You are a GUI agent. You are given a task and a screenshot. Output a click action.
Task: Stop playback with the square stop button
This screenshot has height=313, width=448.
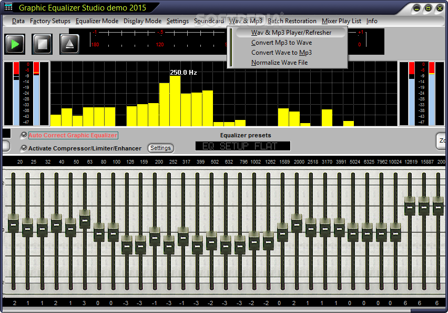pos(42,44)
